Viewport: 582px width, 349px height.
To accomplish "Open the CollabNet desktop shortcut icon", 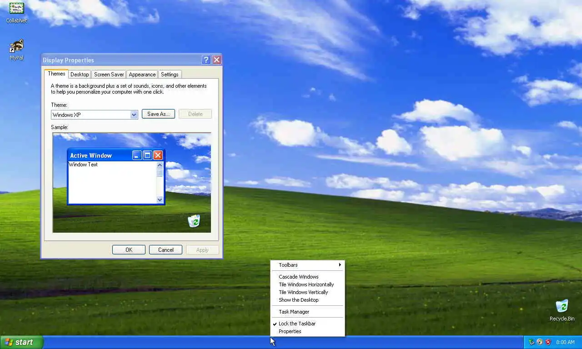I will (x=16, y=12).
